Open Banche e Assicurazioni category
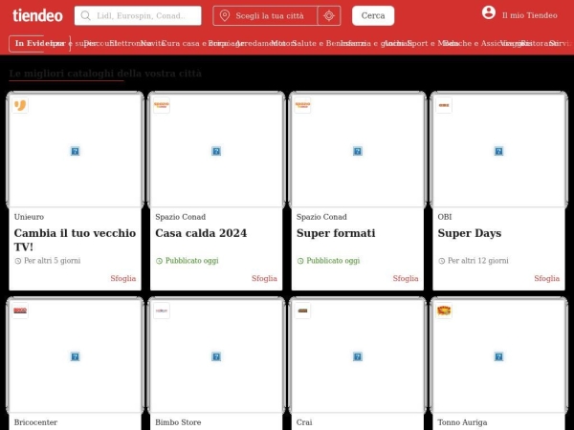 click(487, 44)
